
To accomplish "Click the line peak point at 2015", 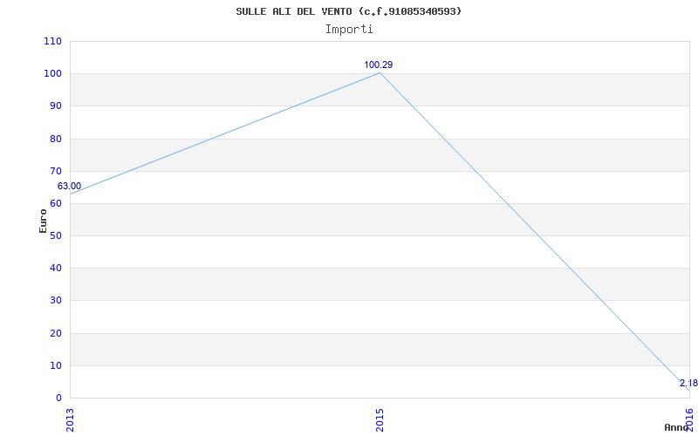I will point(380,72).
